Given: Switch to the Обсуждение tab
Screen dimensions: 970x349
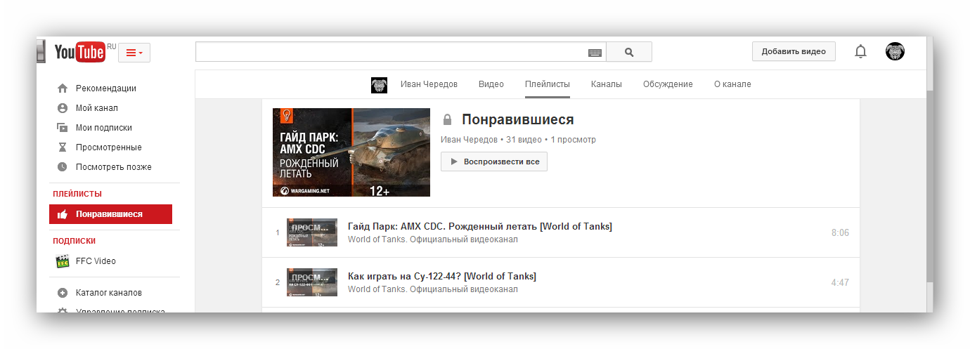Looking at the screenshot, I should (668, 84).
